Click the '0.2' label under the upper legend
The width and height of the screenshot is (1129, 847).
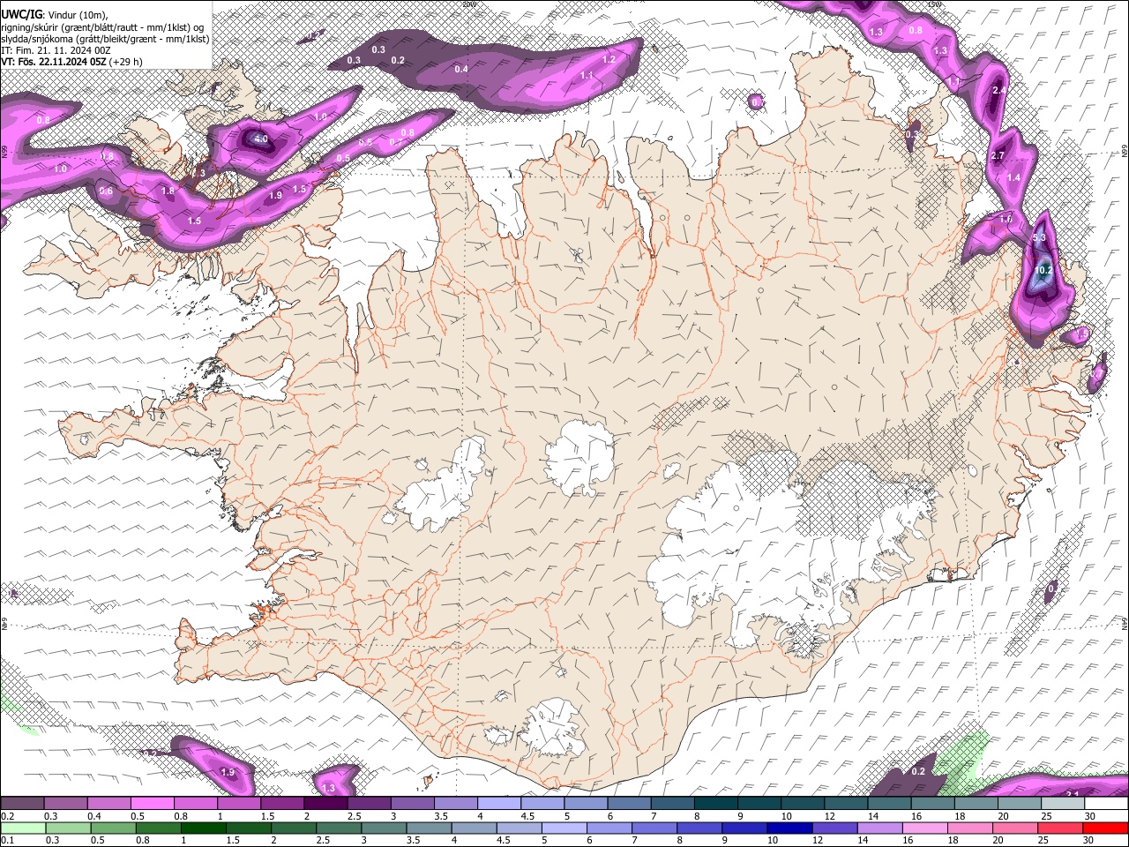[x=7, y=816]
